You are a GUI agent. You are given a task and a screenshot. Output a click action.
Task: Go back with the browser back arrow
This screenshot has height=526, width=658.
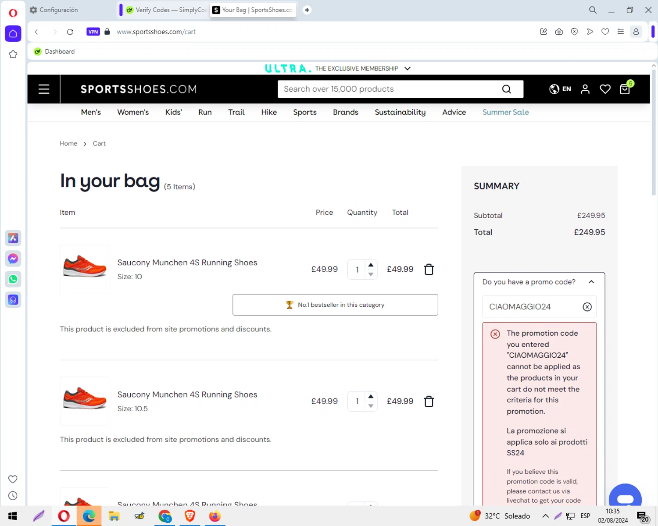coord(36,32)
